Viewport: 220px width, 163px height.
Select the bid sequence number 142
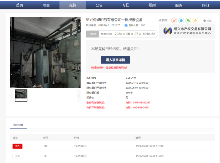(45, 146)
